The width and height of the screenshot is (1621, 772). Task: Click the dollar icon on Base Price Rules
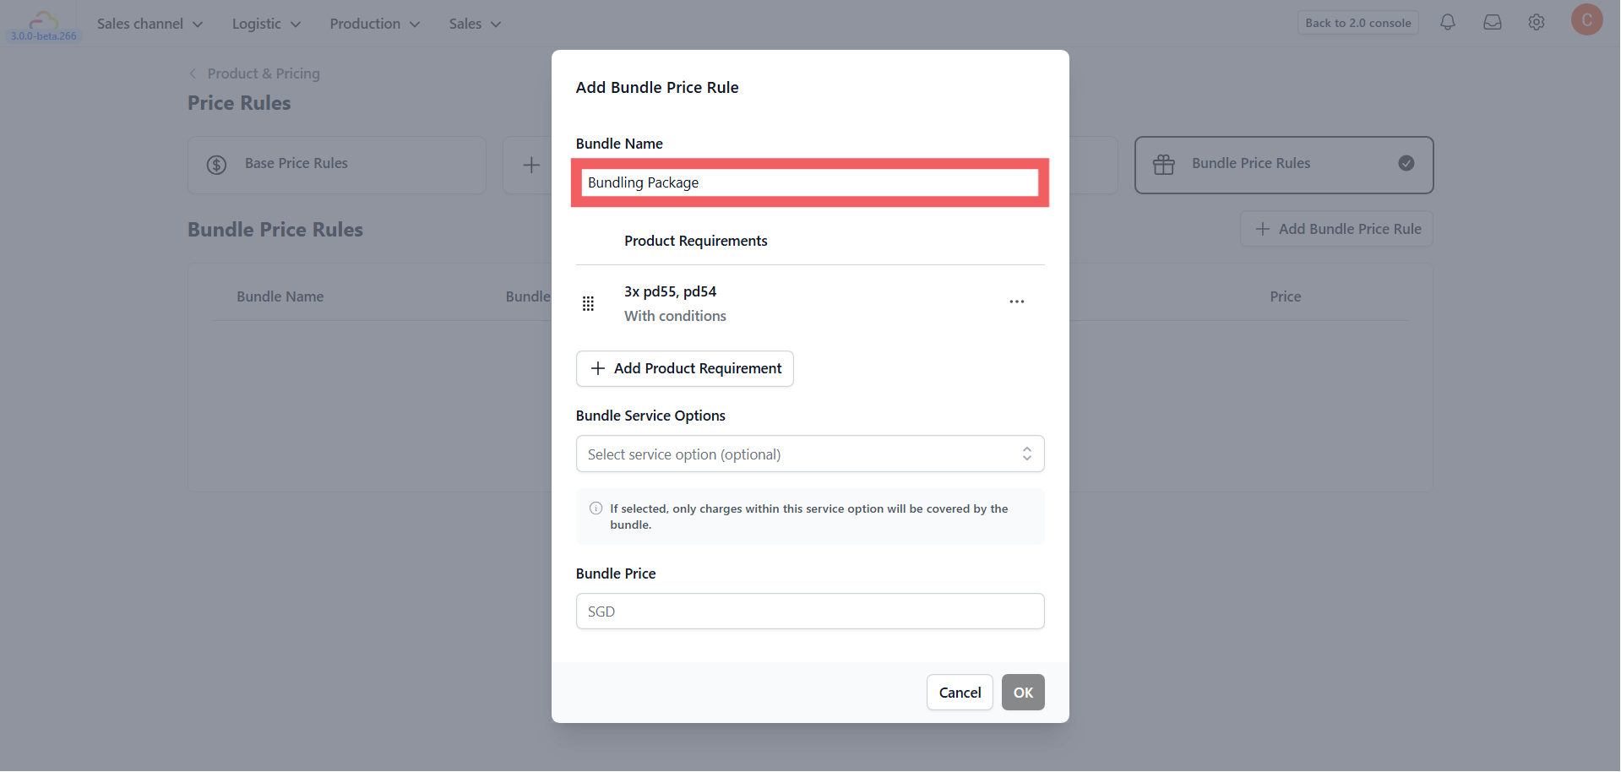tap(217, 165)
